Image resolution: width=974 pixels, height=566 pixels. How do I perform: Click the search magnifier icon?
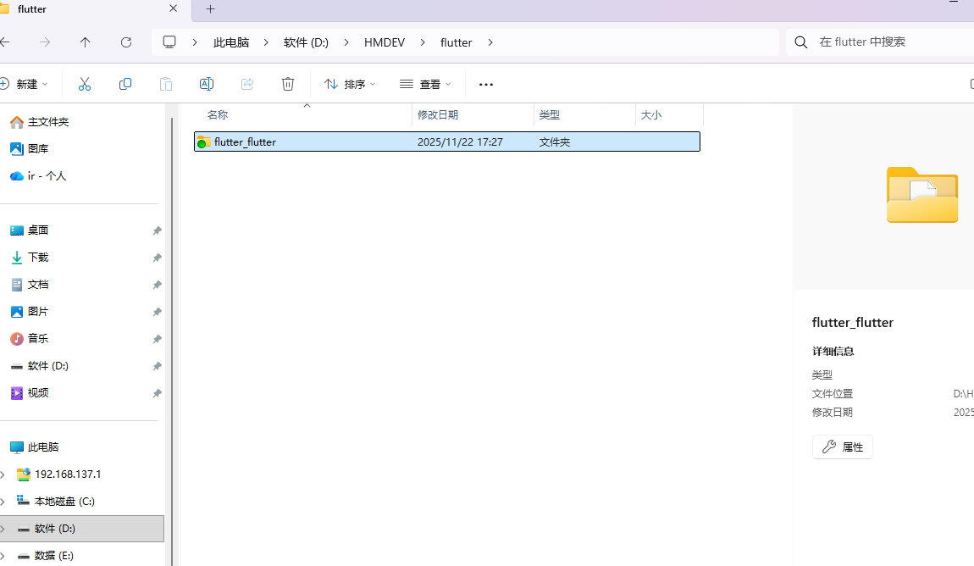tap(801, 42)
